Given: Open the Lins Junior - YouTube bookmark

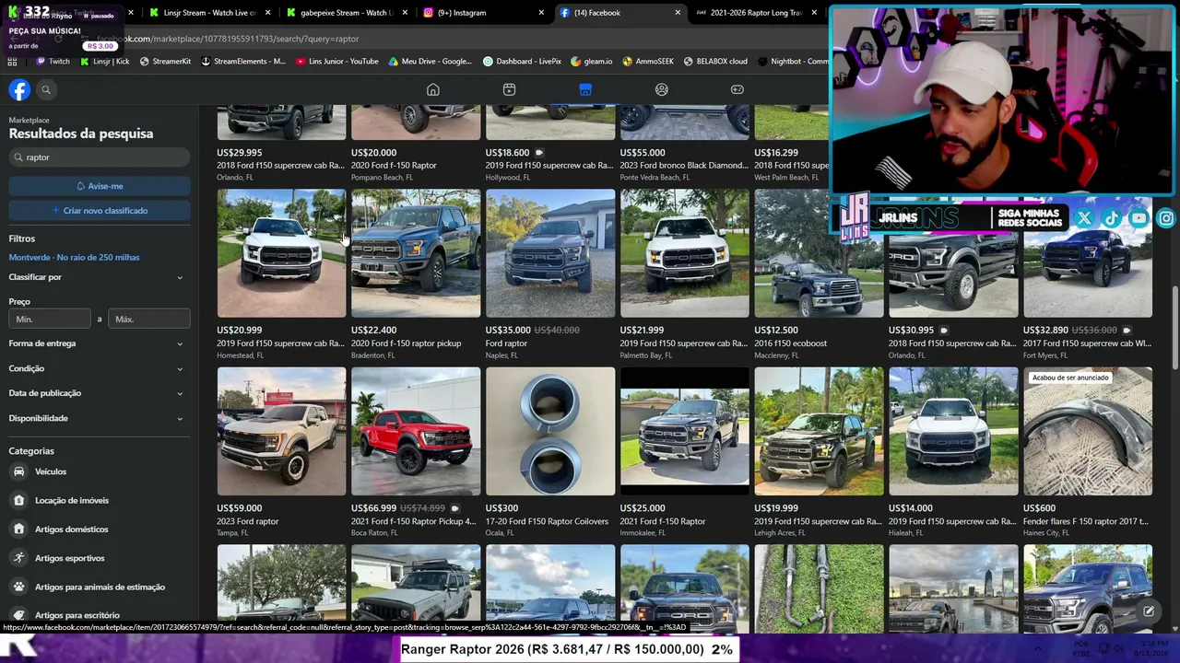Looking at the screenshot, I should coord(337,62).
